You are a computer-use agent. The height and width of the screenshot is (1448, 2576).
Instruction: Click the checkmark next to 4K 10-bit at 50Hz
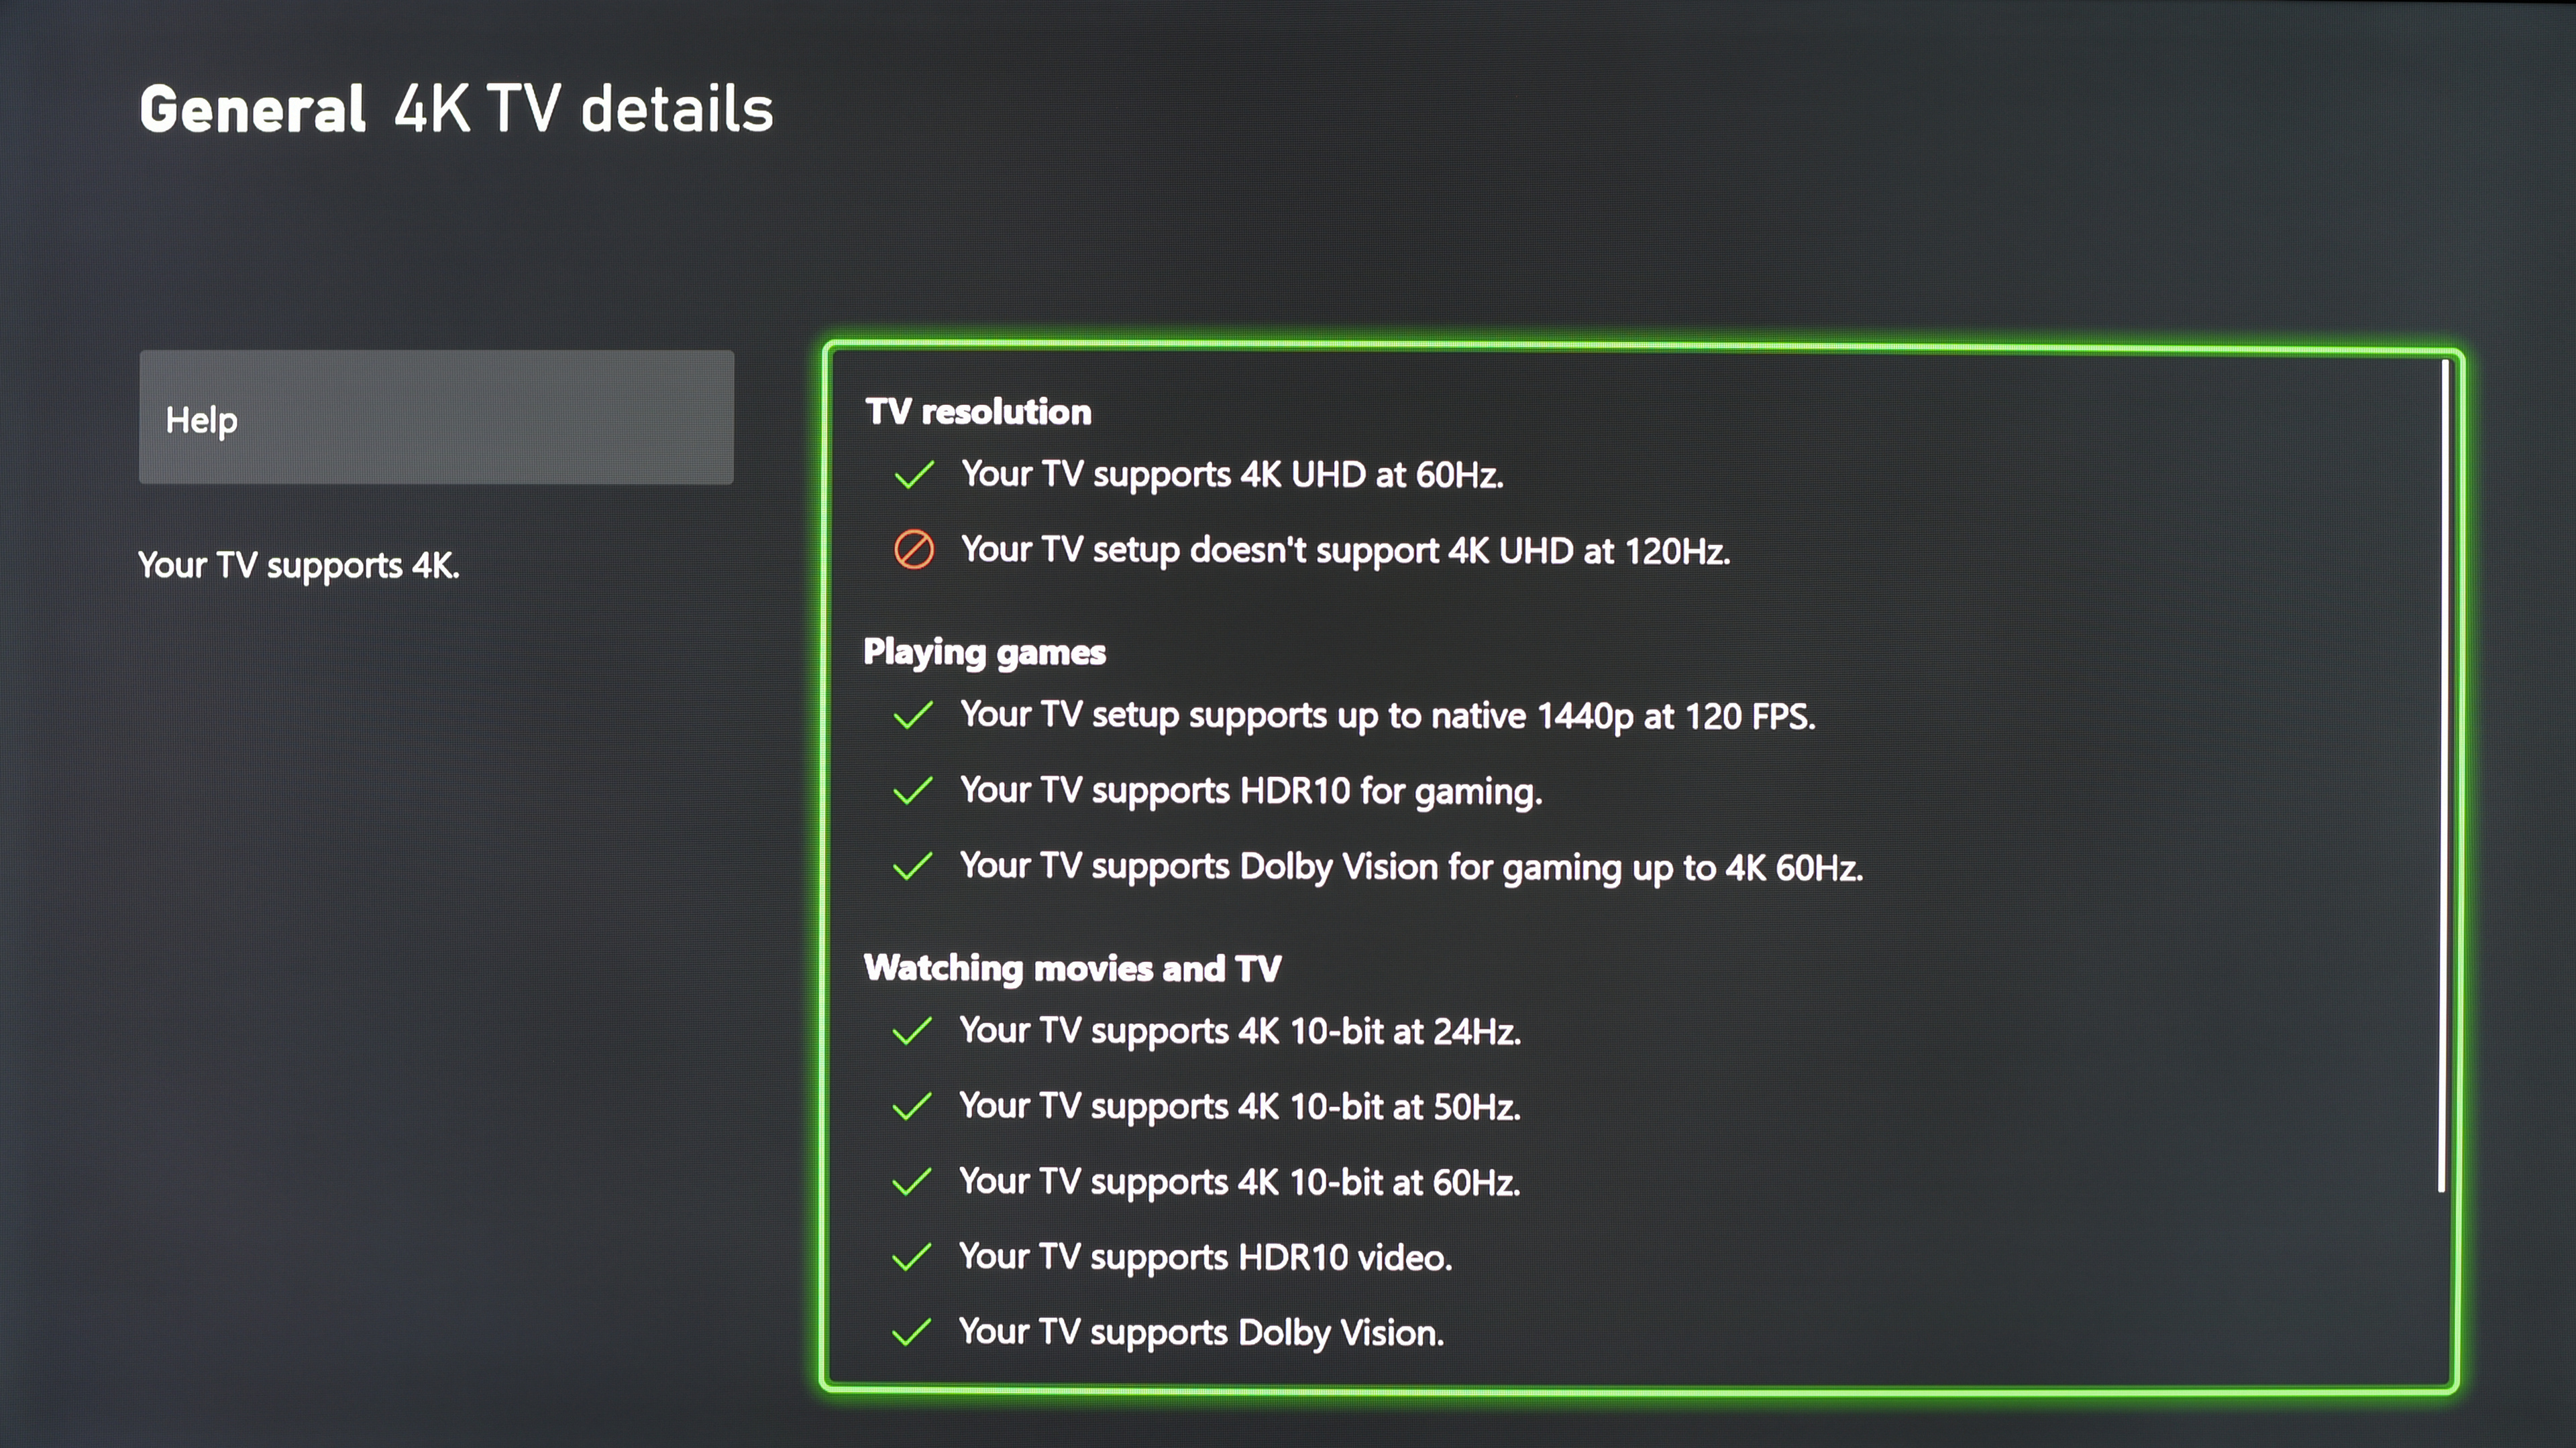911,1106
